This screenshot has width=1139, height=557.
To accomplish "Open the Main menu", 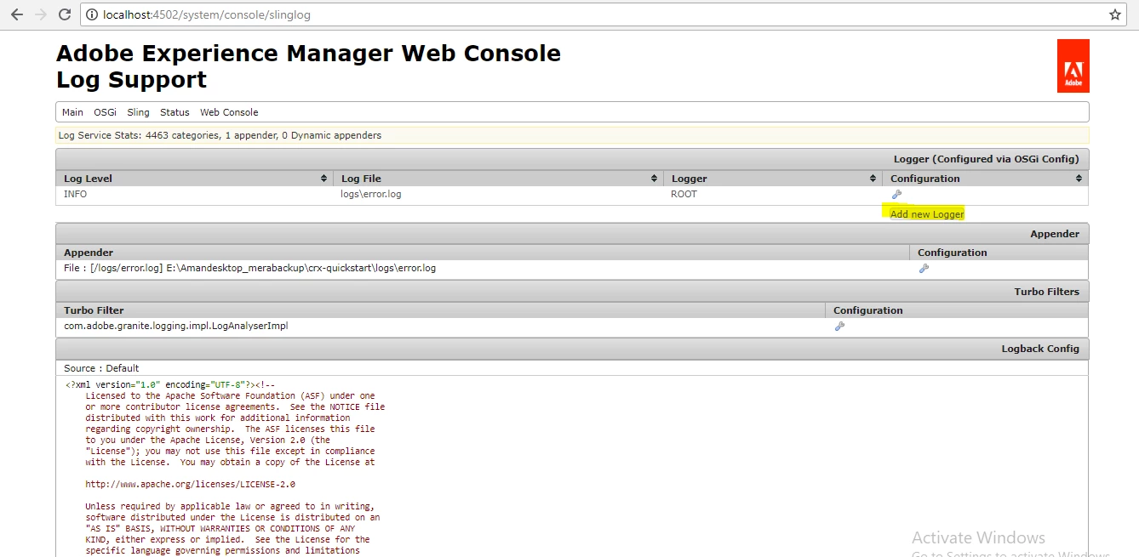I will tap(72, 112).
